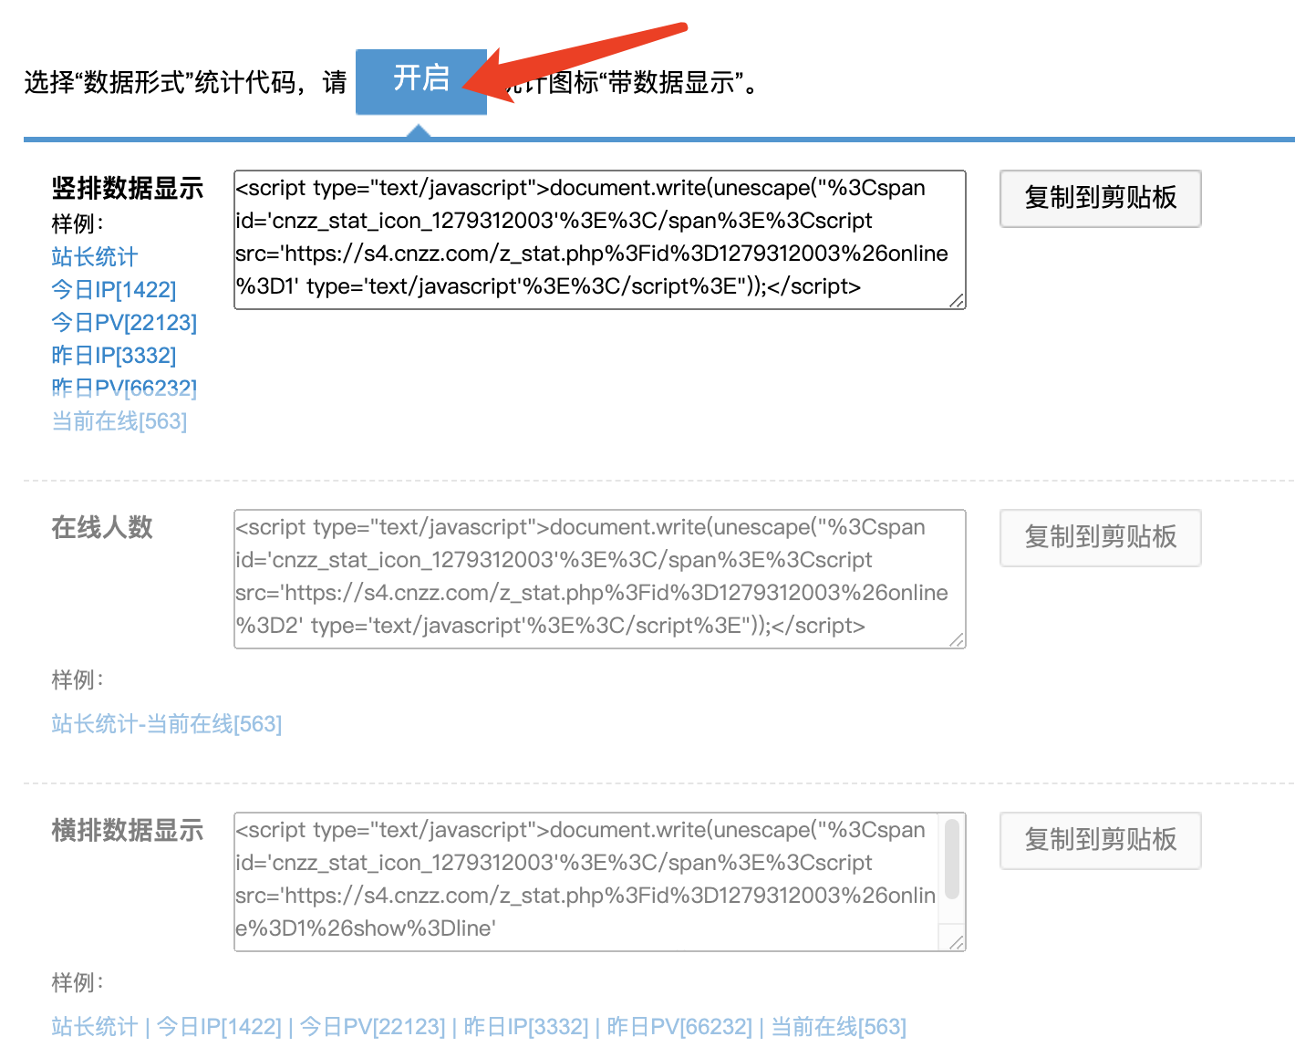Click the 样例: label under 竖排数据显示
Screen dimensions: 1295x1047
[x=78, y=224]
